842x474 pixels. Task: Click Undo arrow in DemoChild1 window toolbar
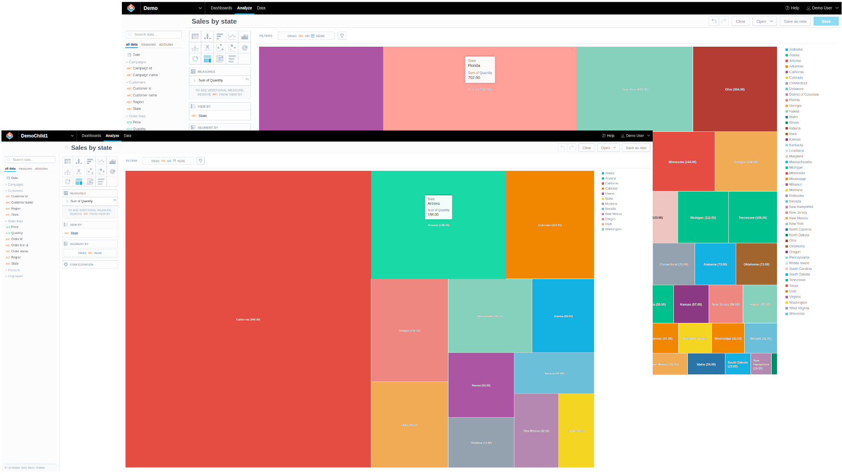pos(562,148)
